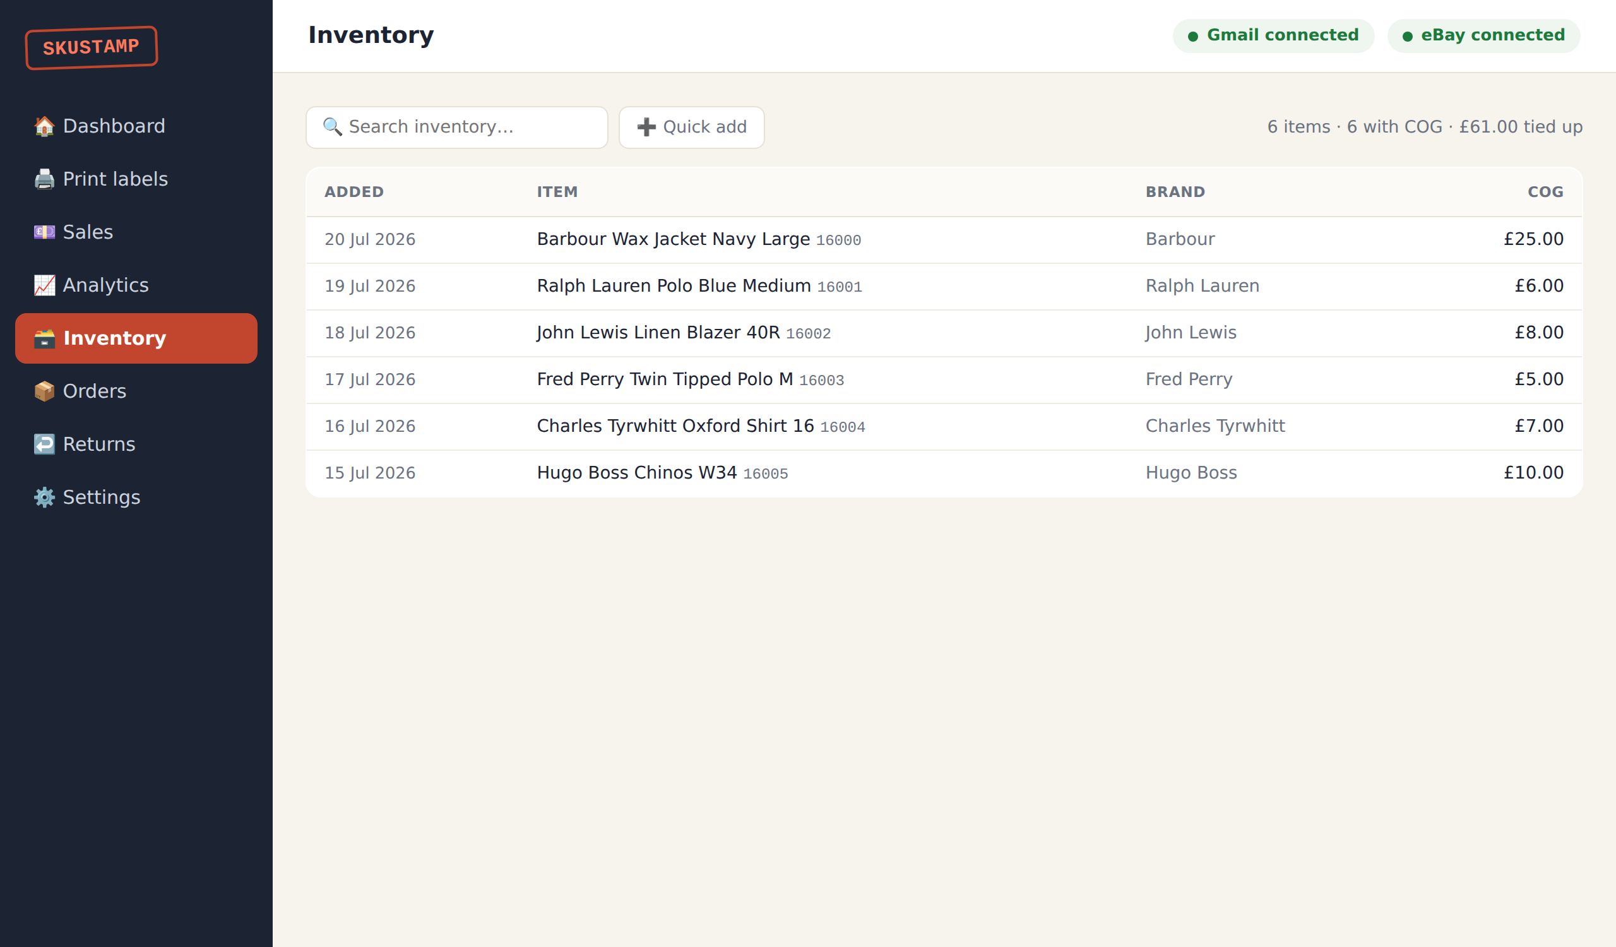Image resolution: width=1616 pixels, height=947 pixels.
Task: Click the 20 Jul 2026 date cell
Action: click(370, 240)
